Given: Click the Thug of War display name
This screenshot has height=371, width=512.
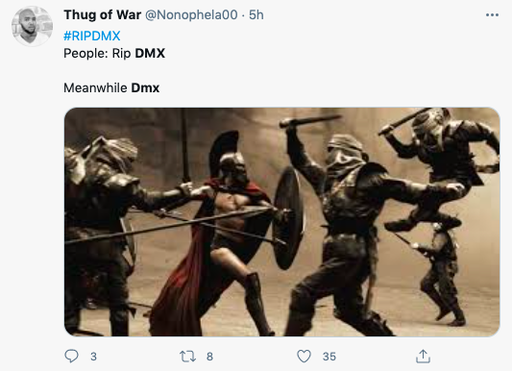Looking at the screenshot, I should click(x=102, y=15).
